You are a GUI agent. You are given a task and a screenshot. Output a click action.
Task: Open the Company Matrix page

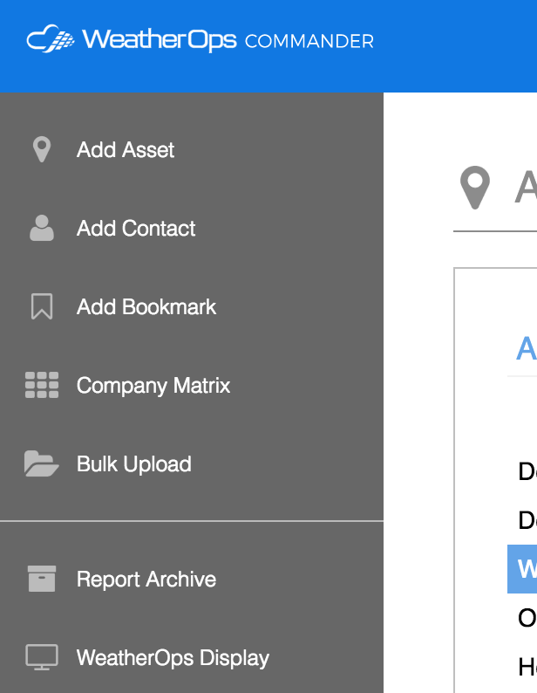pos(153,386)
